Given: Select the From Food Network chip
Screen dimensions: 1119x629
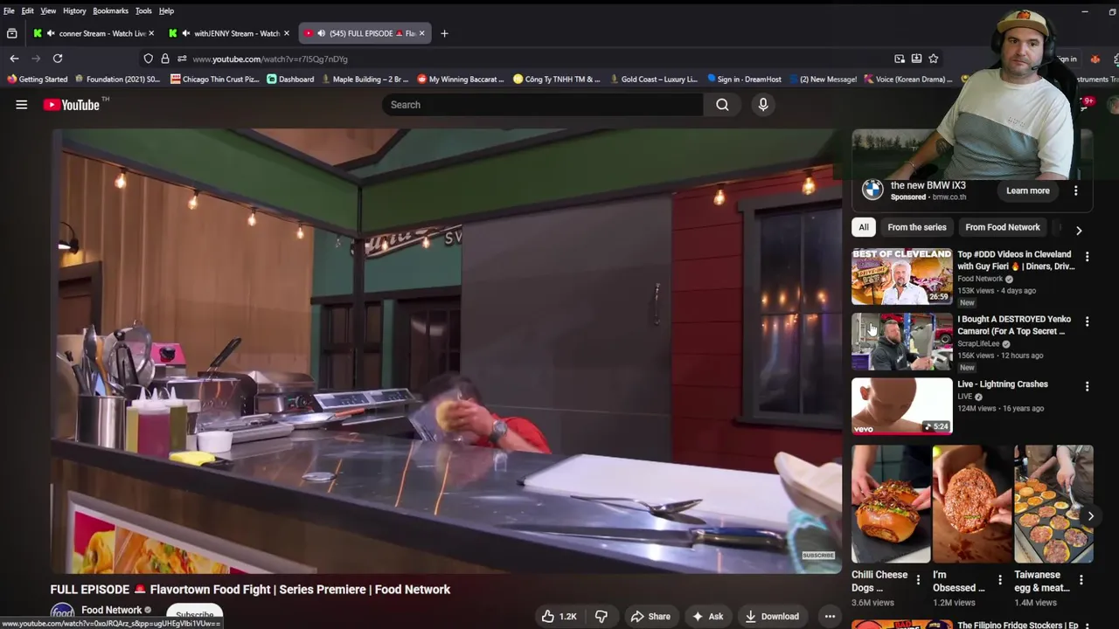Looking at the screenshot, I should tap(1003, 227).
